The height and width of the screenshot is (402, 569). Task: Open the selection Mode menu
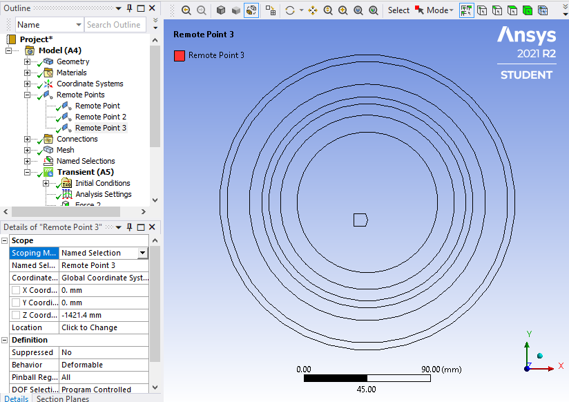click(x=439, y=10)
